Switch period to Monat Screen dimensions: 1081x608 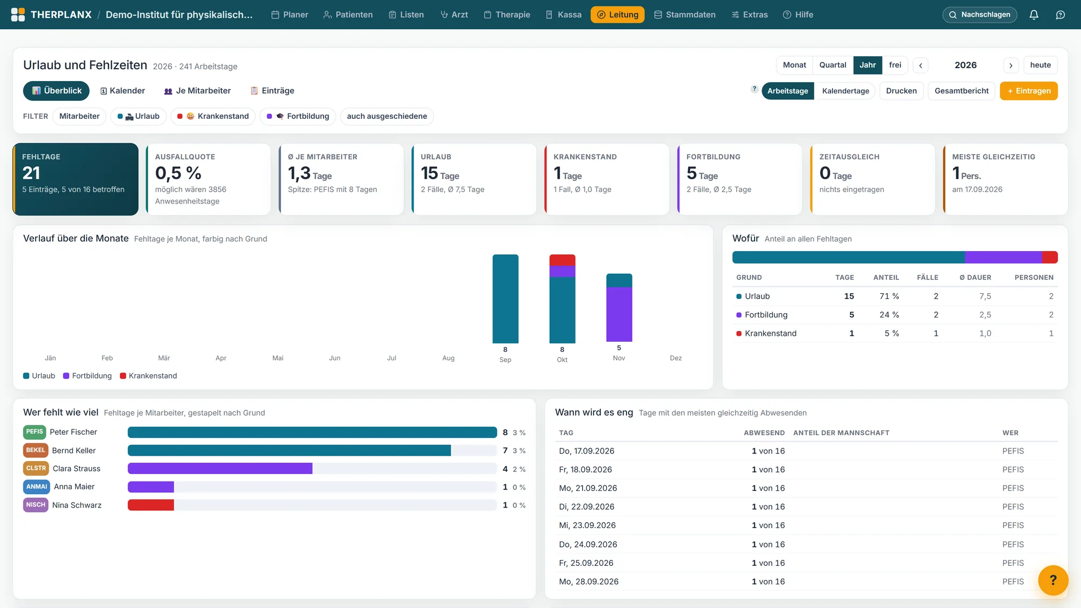tap(795, 65)
